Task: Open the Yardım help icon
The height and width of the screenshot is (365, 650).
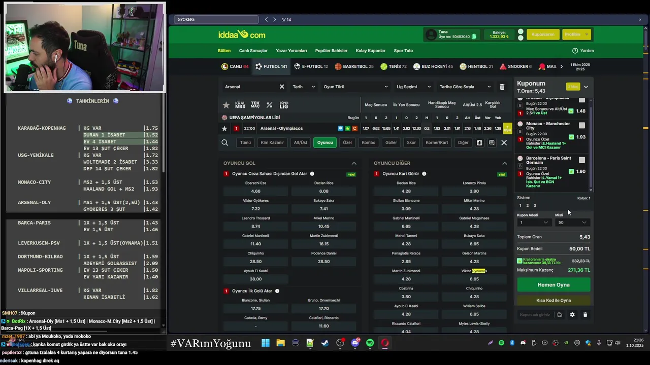Action: click(575, 51)
